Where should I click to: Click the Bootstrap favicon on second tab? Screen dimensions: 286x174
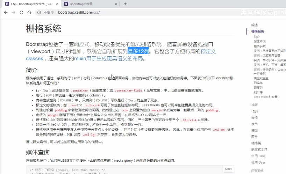click(66, 4)
